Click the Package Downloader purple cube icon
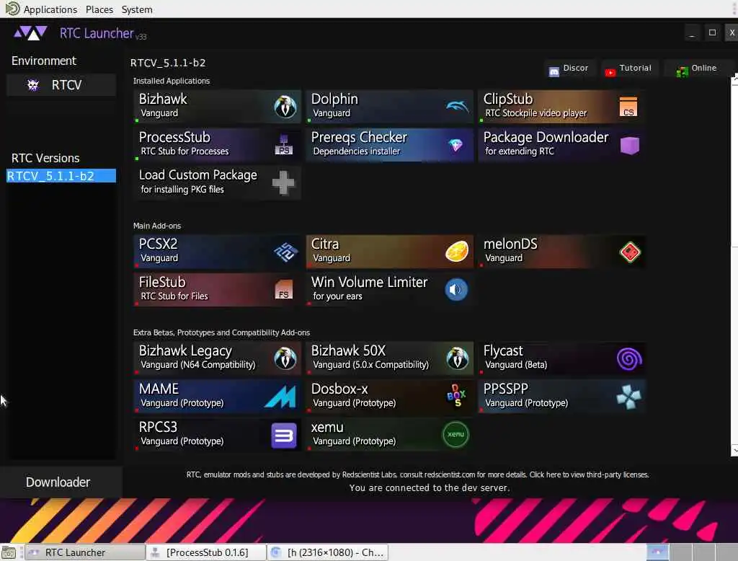This screenshot has height=561, width=738. (x=630, y=145)
